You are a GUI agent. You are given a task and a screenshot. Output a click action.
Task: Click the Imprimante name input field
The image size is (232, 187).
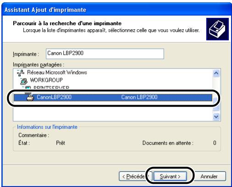[x=105, y=53]
